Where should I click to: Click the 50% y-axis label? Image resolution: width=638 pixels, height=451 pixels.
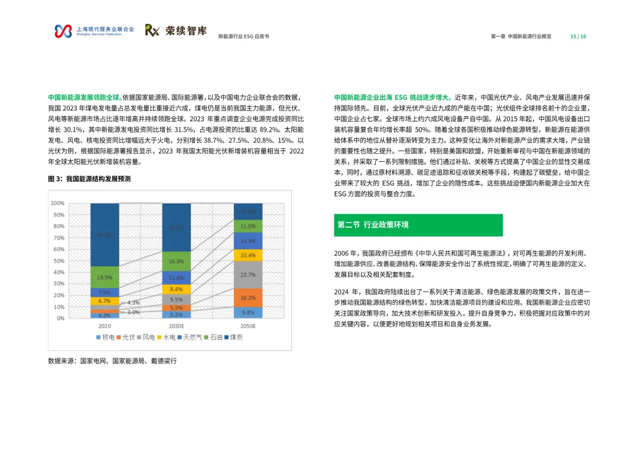click(59, 261)
